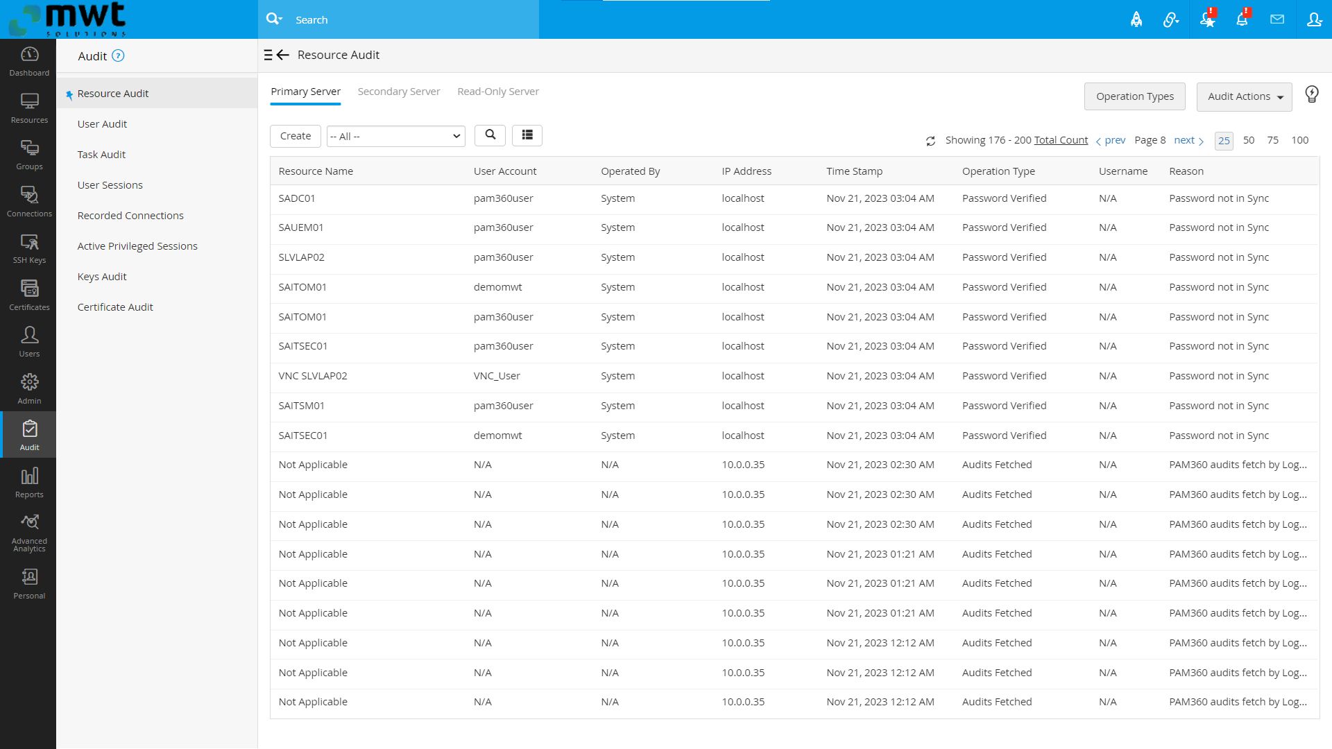Open the Total Count link
The width and height of the screenshot is (1332, 749).
pos(1061,139)
